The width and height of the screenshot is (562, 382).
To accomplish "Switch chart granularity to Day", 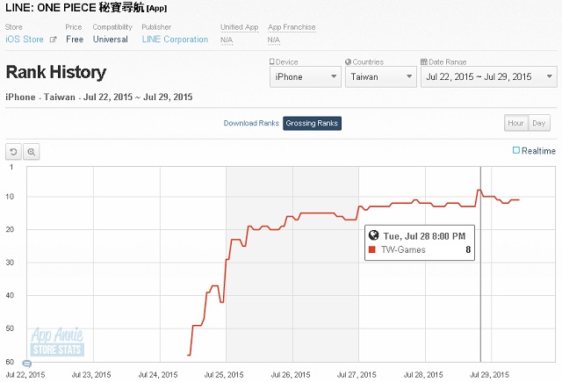I will (x=538, y=123).
